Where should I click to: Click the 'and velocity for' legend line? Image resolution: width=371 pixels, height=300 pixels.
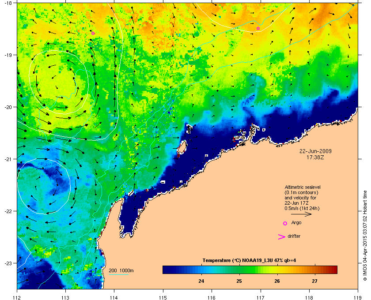tap(300, 198)
